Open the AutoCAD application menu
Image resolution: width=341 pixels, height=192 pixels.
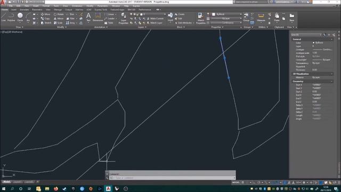(3, 2)
